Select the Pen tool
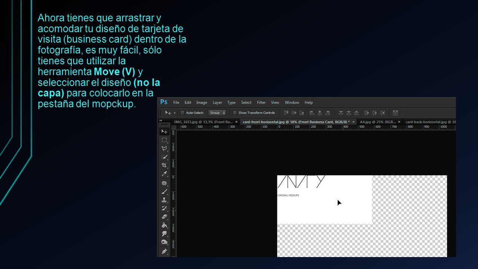The image size is (478, 269). pyautogui.click(x=164, y=251)
